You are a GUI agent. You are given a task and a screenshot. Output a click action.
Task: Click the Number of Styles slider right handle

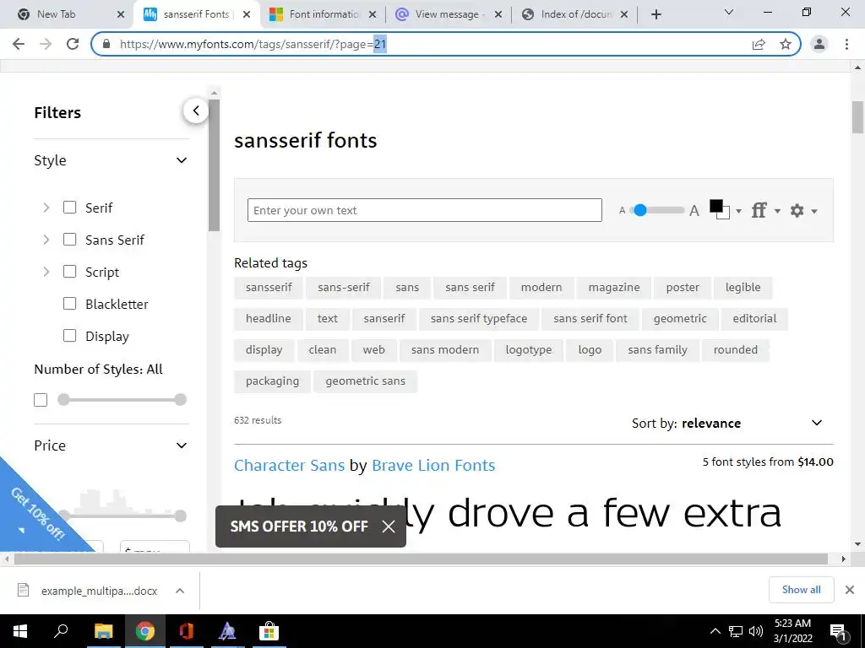[x=181, y=399]
